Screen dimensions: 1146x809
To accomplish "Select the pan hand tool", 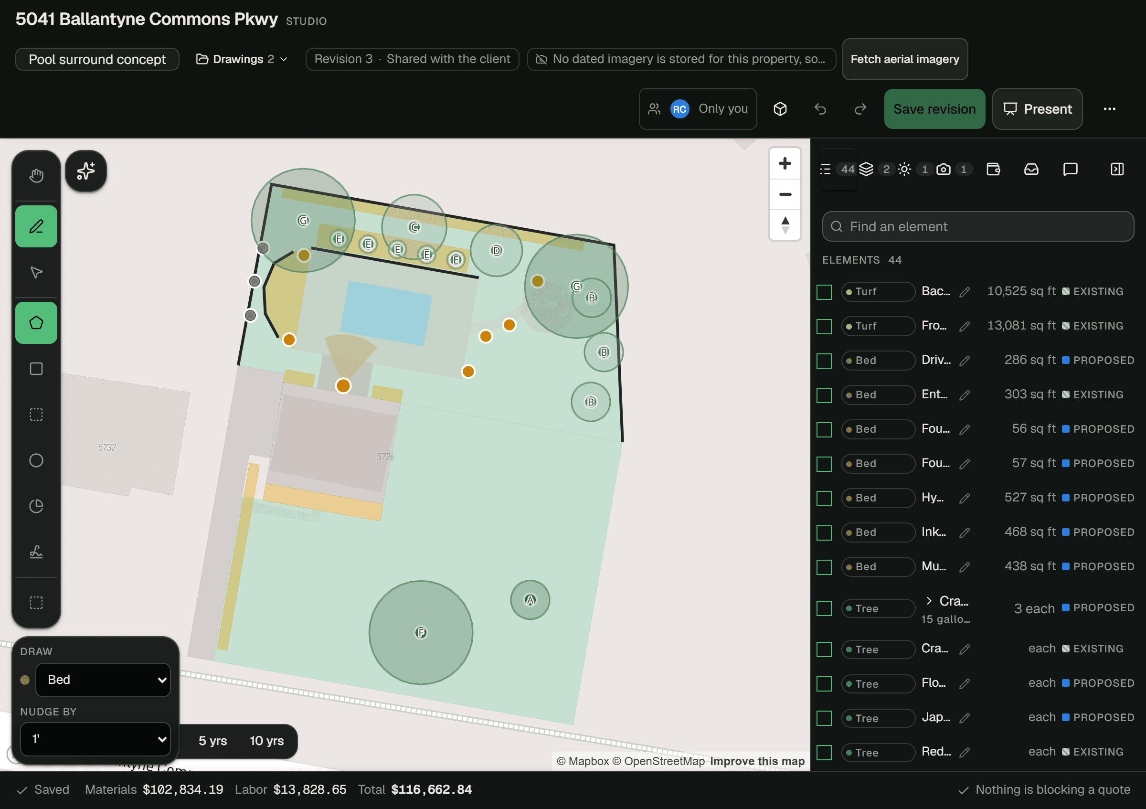I will point(36,175).
